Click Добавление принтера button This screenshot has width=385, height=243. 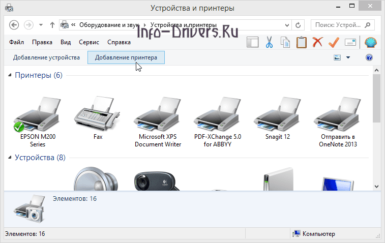tap(126, 57)
